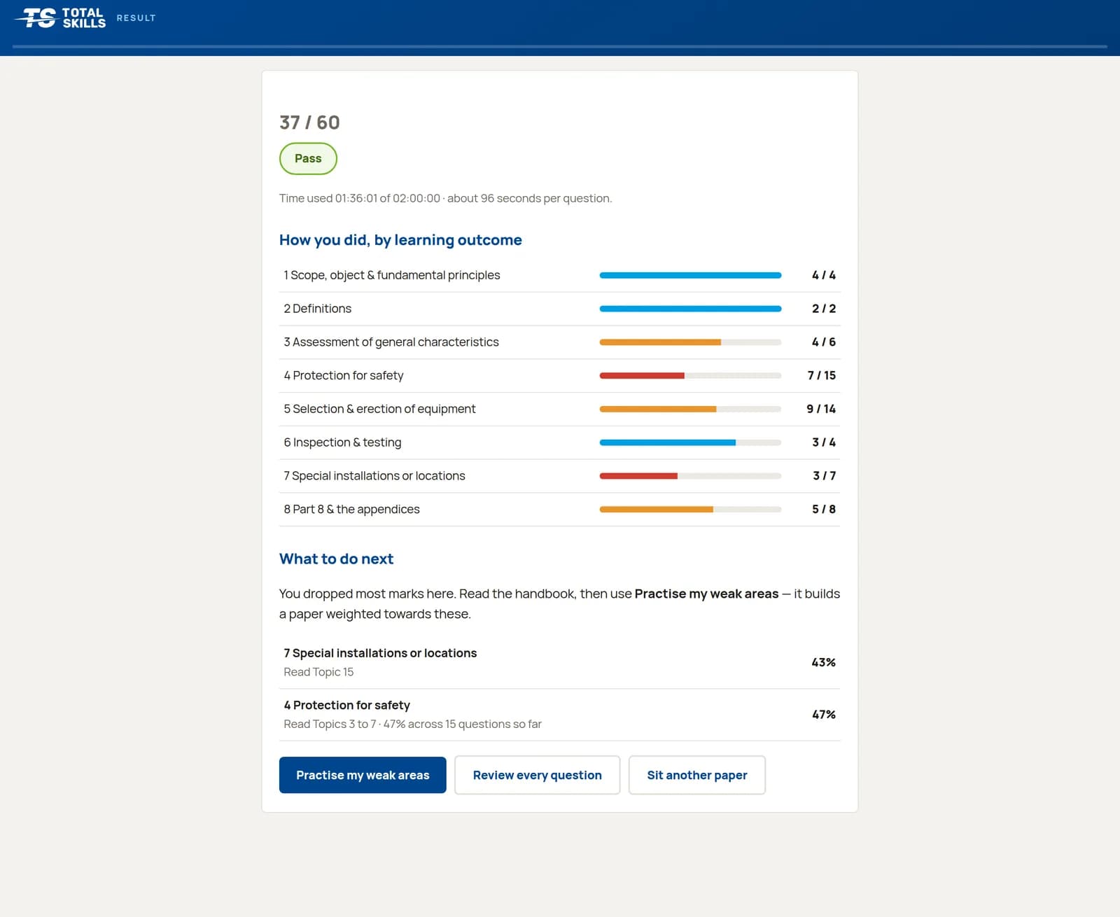This screenshot has height=917, width=1120.
Task: Click the 7 / 15 score value
Action: click(822, 376)
